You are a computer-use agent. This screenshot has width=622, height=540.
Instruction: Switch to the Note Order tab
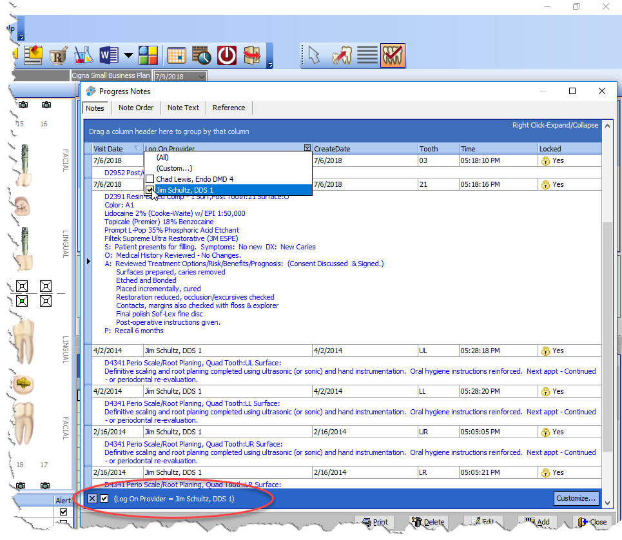136,108
